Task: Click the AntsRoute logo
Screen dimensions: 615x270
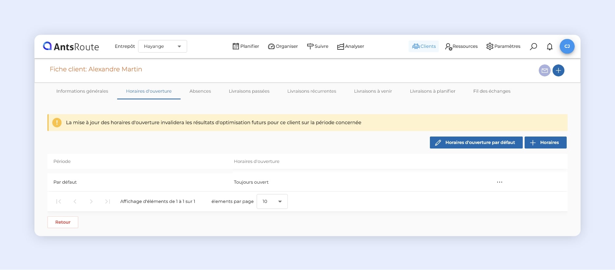Action: [x=71, y=46]
